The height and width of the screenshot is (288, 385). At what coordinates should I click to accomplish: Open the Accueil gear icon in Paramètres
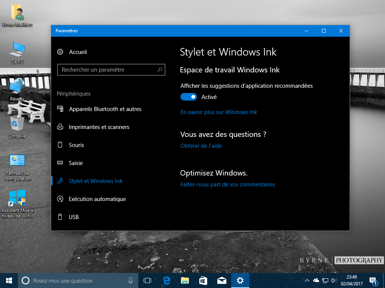pyautogui.click(x=60, y=52)
